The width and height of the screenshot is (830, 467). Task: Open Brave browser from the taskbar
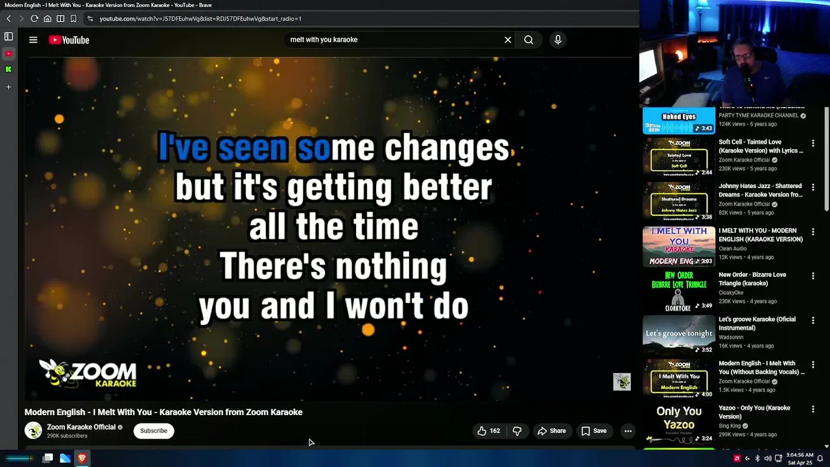pos(82,458)
